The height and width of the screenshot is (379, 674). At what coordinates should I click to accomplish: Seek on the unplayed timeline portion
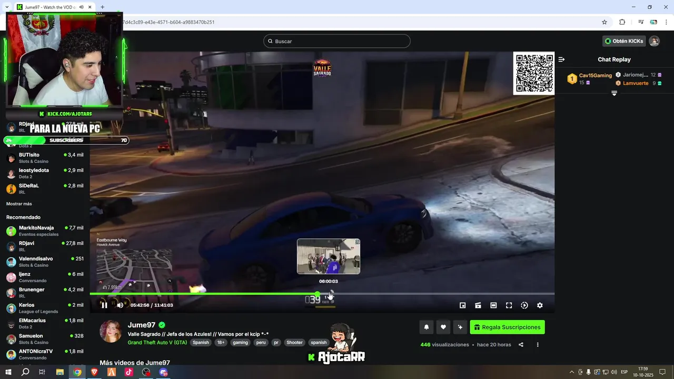point(437,294)
